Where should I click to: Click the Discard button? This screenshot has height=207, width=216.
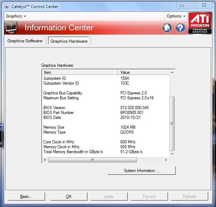tap(149, 197)
